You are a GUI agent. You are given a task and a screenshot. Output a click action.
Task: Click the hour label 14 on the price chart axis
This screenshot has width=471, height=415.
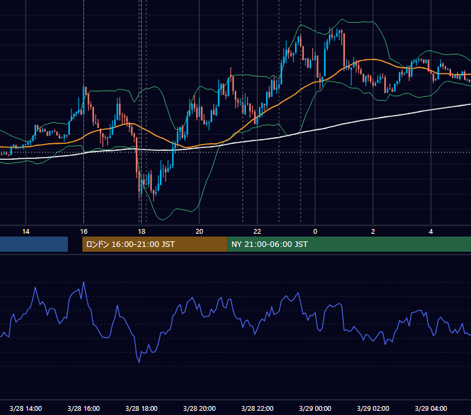pos(26,232)
